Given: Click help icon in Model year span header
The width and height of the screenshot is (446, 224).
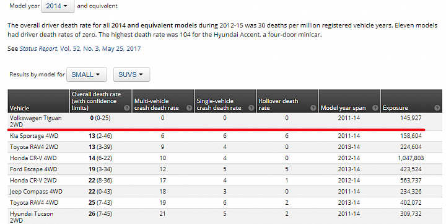Looking at the screenshot, I should click(x=375, y=108).
